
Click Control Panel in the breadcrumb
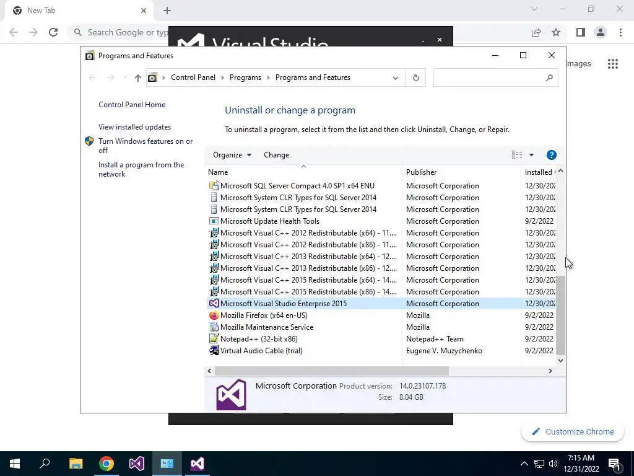point(193,77)
